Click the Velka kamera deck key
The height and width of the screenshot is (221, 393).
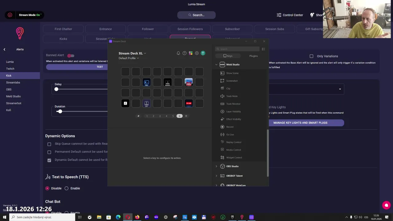click(x=168, y=82)
